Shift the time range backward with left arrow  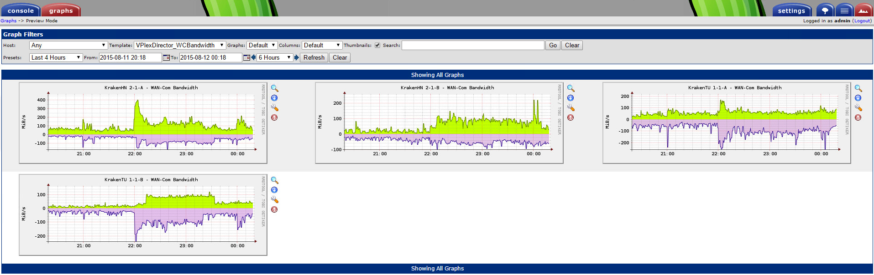(253, 57)
